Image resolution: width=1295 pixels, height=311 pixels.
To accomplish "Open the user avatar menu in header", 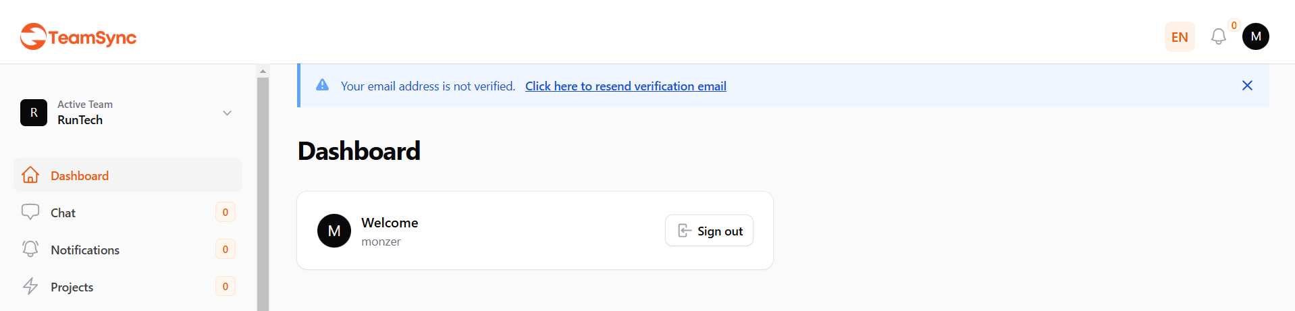I will tap(1255, 36).
